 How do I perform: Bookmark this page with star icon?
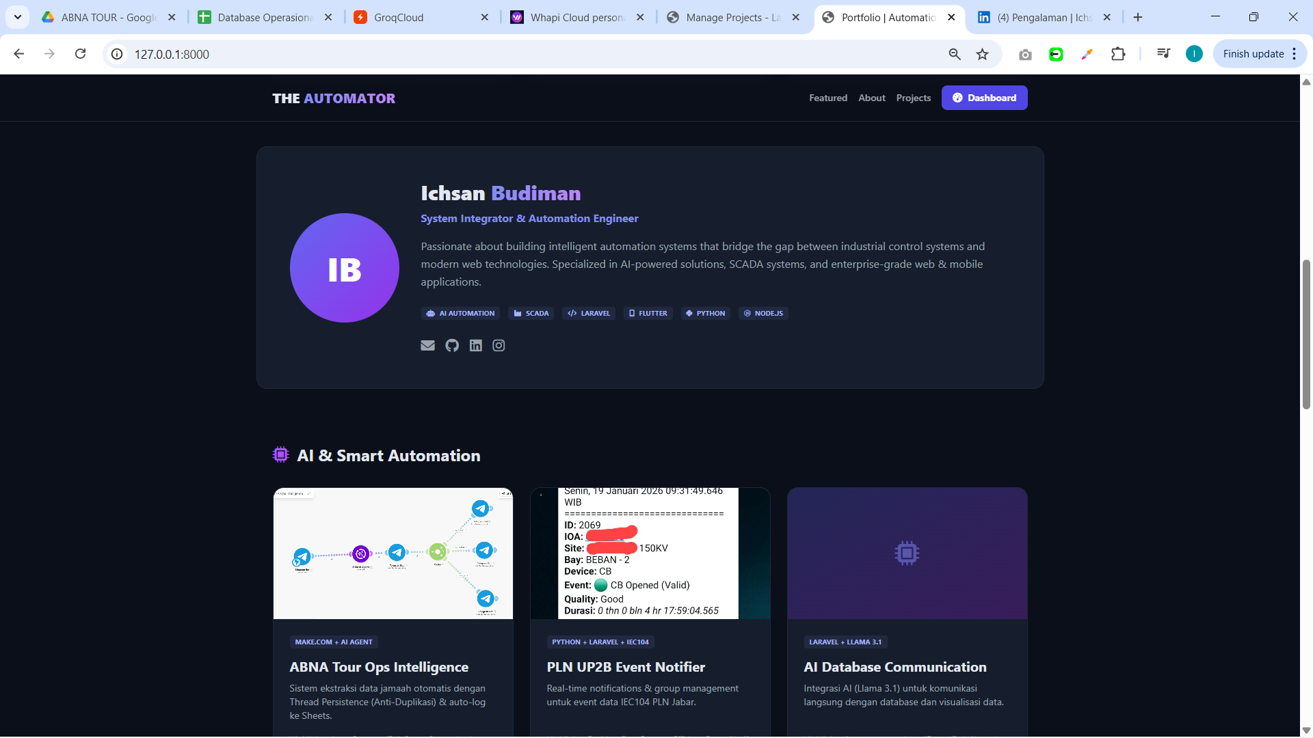pyautogui.click(x=982, y=54)
